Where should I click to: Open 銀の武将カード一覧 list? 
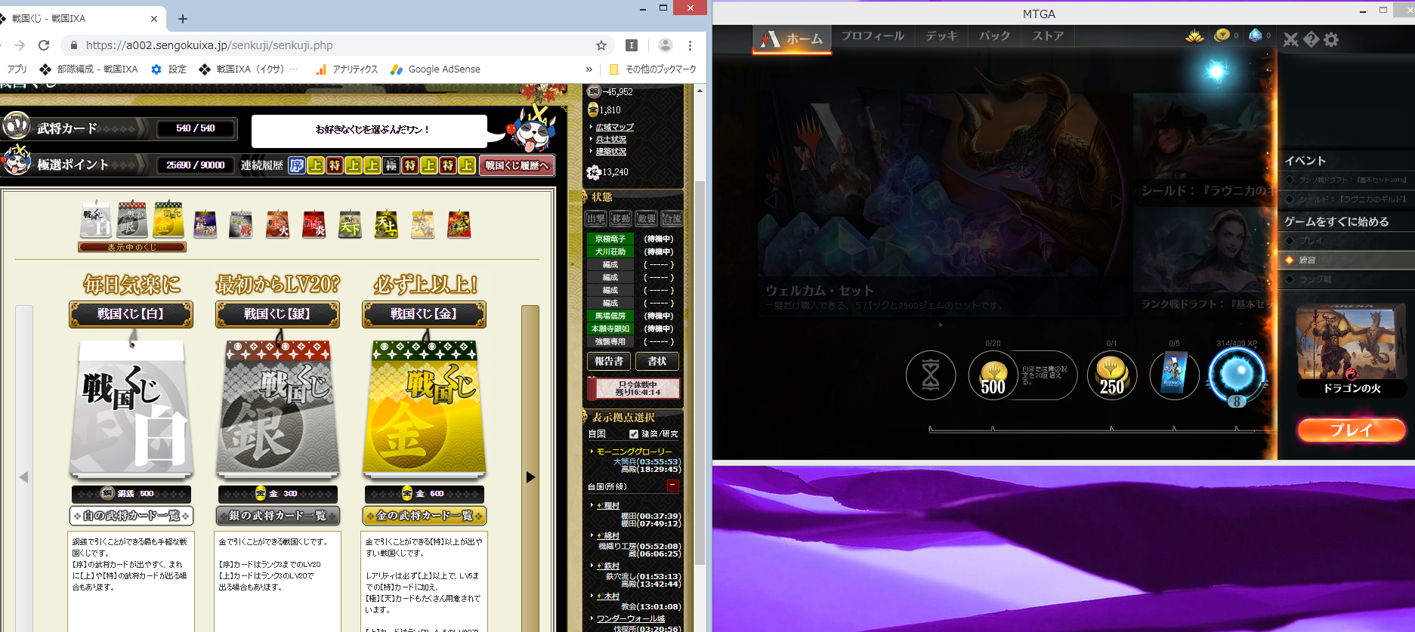(278, 516)
